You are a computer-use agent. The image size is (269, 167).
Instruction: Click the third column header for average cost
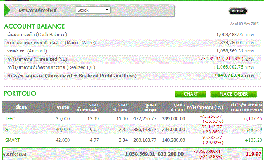pyautogui.click(x=89, y=107)
